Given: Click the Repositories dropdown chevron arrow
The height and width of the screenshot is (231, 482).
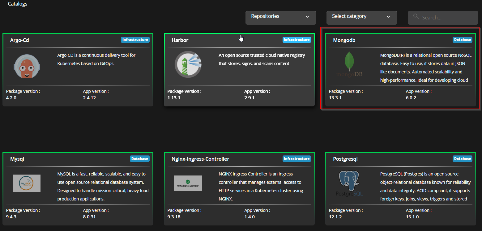Looking at the screenshot, I should click(x=307, y=17).
